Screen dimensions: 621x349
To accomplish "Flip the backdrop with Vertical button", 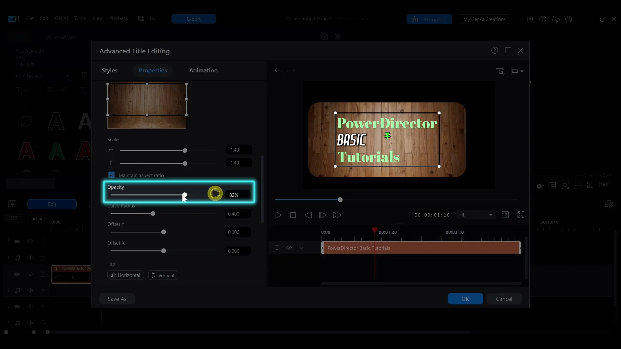I will click(163, 275).
